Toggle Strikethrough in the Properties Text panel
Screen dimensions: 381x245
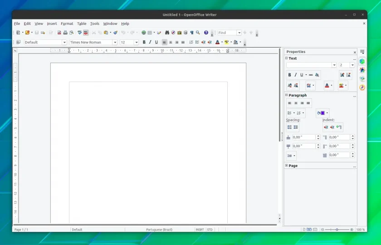[x=311, y=75]
